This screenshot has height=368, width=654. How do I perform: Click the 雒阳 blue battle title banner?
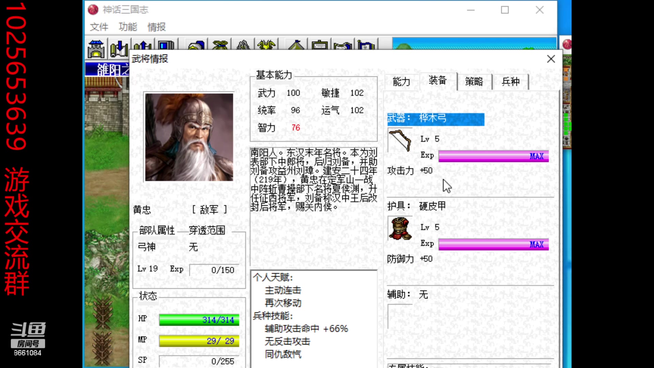[107, 70]
